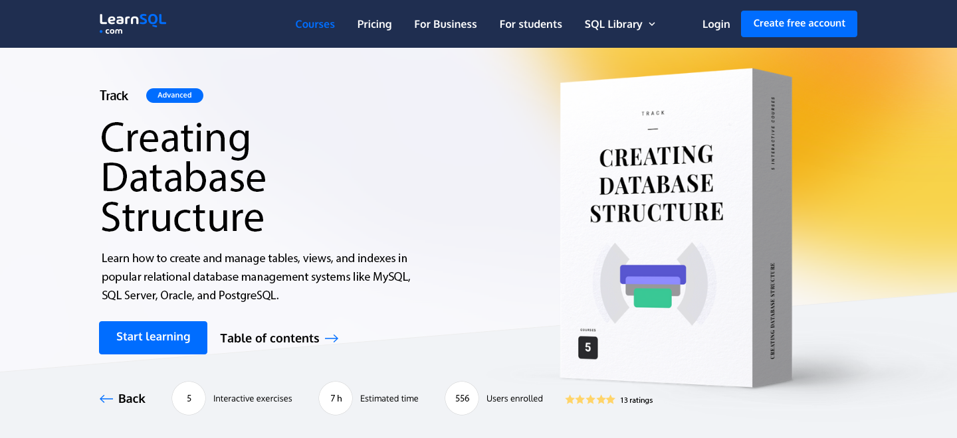Image resolution: width=957 pixels, height=438 pixels.
Task: Click the 556 users enrolled circle
Action: (462, 398)
